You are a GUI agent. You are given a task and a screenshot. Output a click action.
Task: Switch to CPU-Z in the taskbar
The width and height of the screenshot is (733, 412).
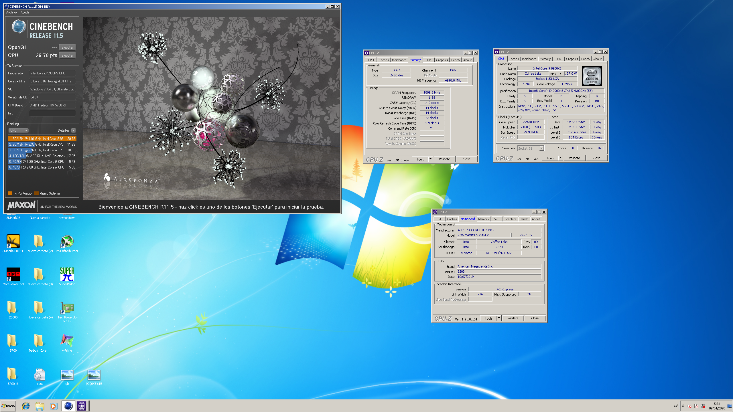tap(82, 406)
